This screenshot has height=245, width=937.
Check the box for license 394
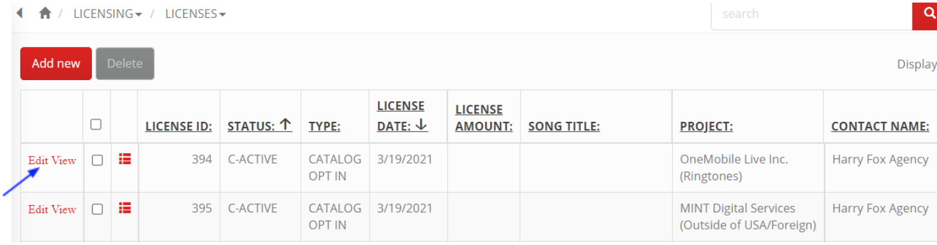coord(97,160)
